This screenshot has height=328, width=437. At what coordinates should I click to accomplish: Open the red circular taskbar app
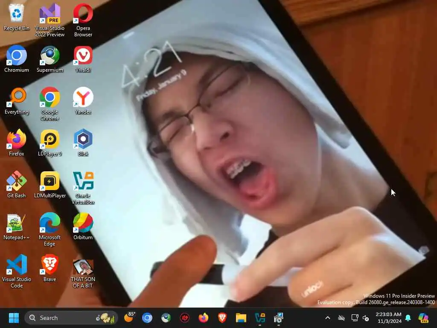pos(184,318)
